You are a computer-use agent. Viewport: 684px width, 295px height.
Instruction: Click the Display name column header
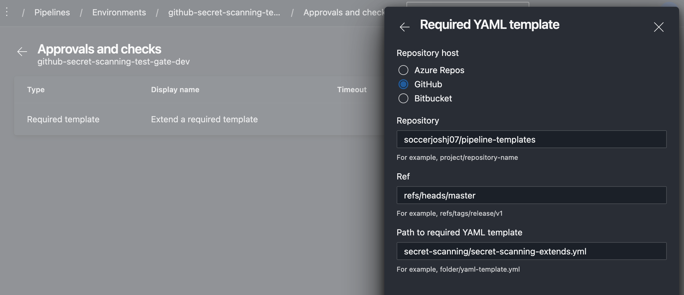(175, 90)
